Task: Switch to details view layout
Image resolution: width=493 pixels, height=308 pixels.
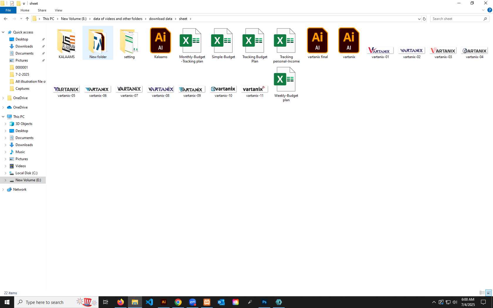Action: 482,293
